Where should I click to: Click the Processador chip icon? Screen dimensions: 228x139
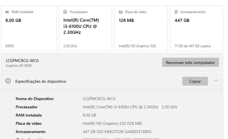point(65,12)
